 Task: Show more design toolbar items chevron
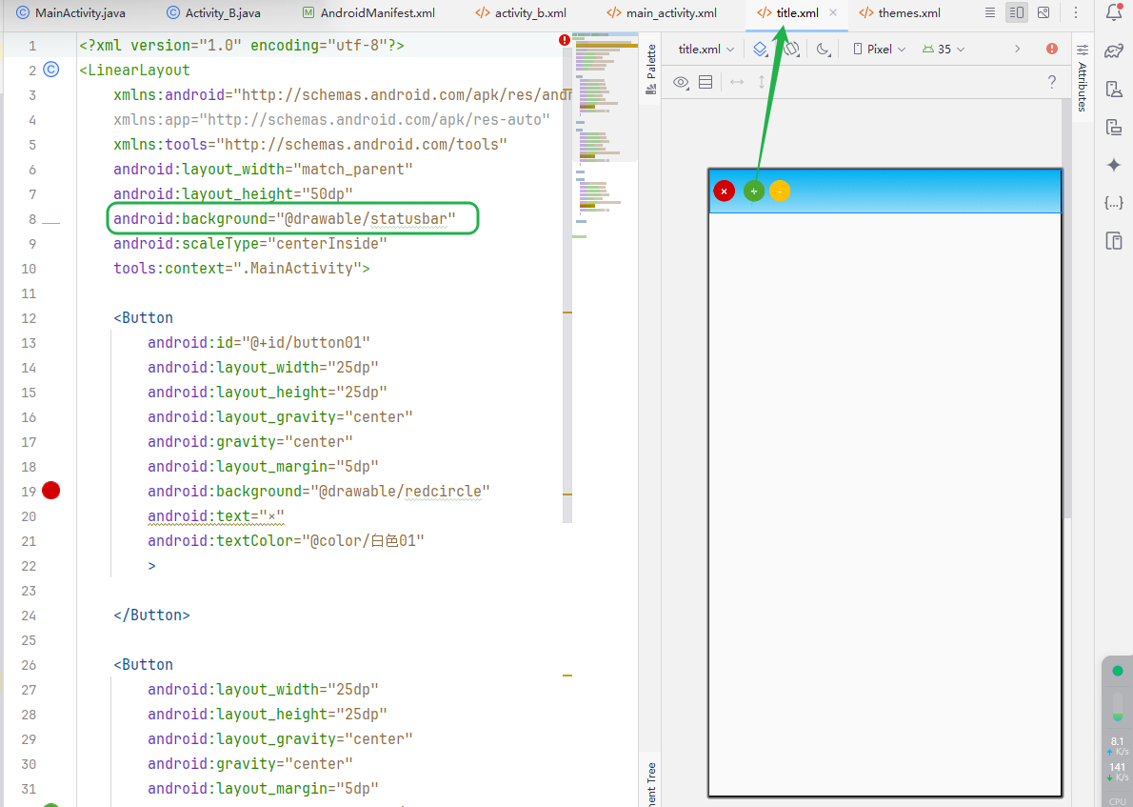pyautogui.click(x=1018, y=49)
